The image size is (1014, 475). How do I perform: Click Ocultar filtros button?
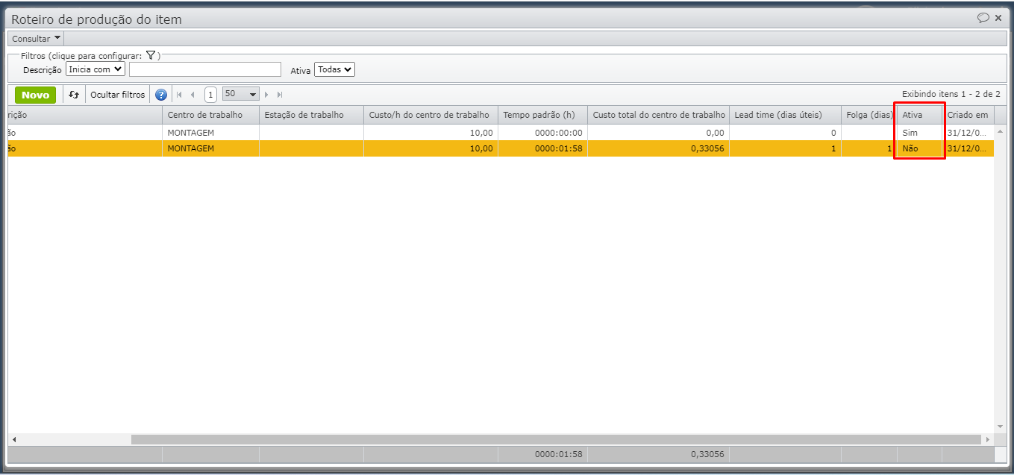[118, 95]
